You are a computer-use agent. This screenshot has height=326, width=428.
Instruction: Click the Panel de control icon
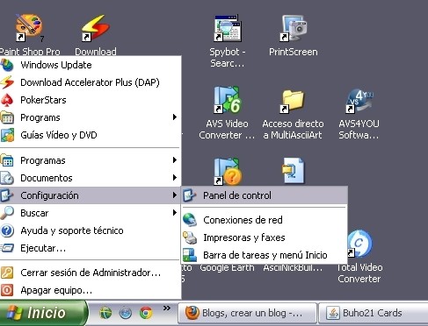click(189, 195)
